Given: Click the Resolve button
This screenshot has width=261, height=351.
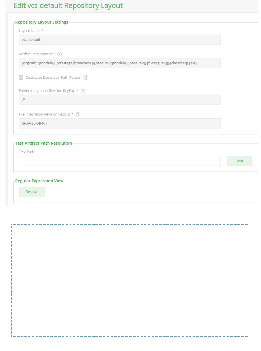Looking at the screenshot, I should click(x=32, y=192).
